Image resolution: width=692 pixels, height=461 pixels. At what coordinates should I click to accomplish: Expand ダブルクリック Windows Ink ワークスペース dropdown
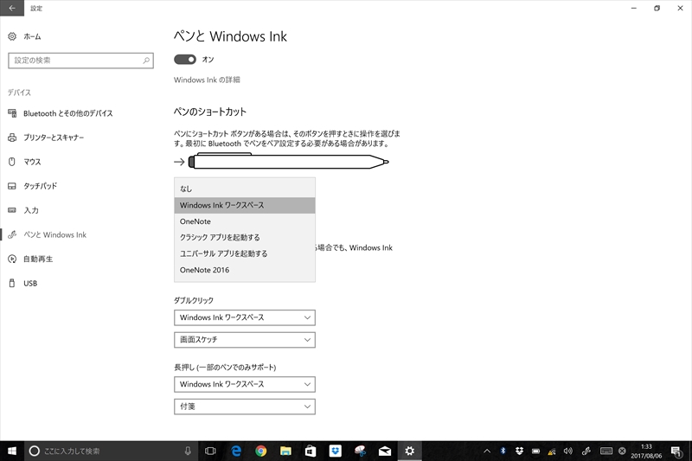[245, 317]
